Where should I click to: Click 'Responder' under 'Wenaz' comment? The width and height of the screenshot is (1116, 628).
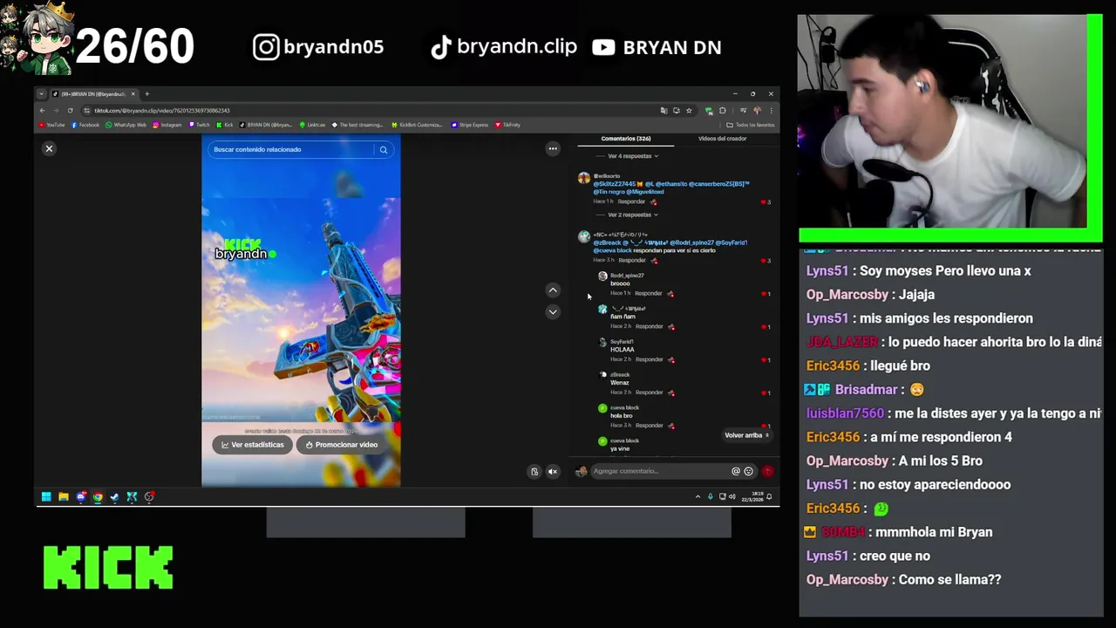[x=648, y=392]
